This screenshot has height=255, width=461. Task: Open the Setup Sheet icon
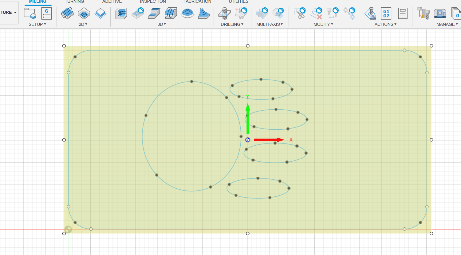403,14
